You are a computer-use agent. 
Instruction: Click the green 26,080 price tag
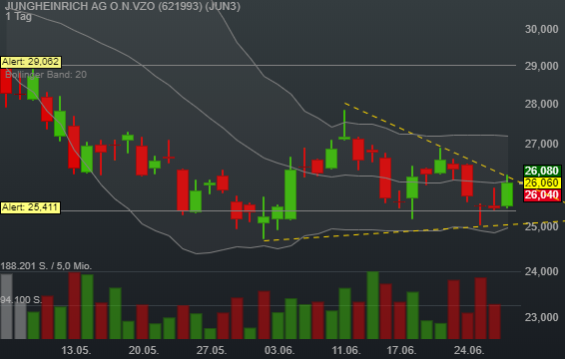[542, 171]
